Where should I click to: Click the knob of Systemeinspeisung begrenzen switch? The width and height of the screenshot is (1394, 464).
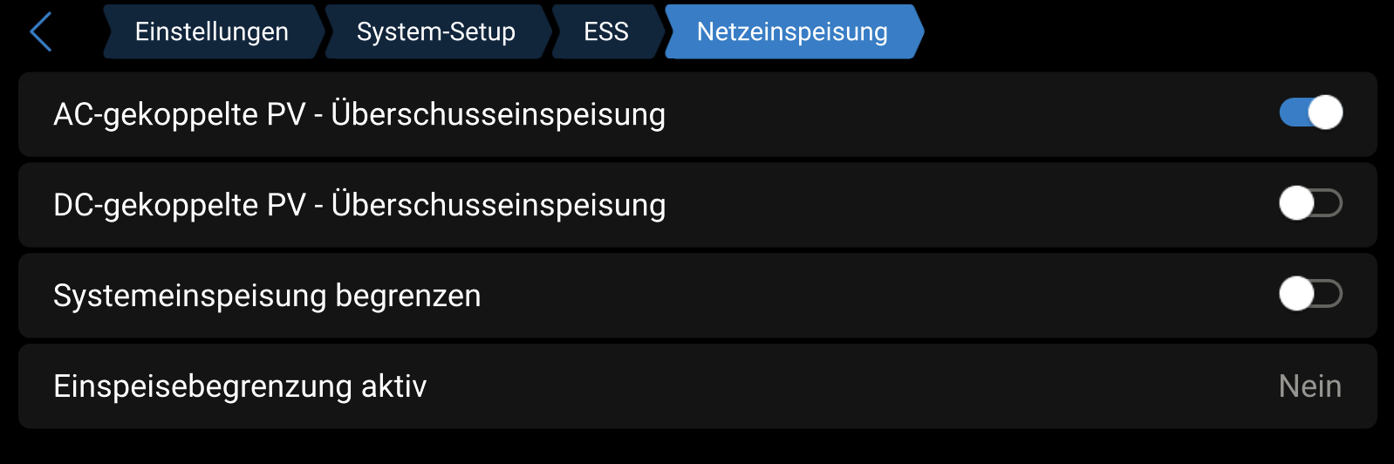[x=1296, y=294]
